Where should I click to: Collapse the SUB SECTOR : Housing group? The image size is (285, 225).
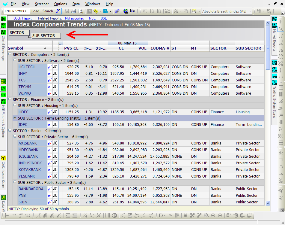pyautogui.click(x=15, y=105)
